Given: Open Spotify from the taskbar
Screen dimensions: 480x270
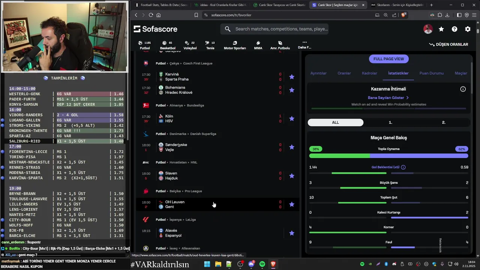Looking at the screenshot, I should coord(262,264).
